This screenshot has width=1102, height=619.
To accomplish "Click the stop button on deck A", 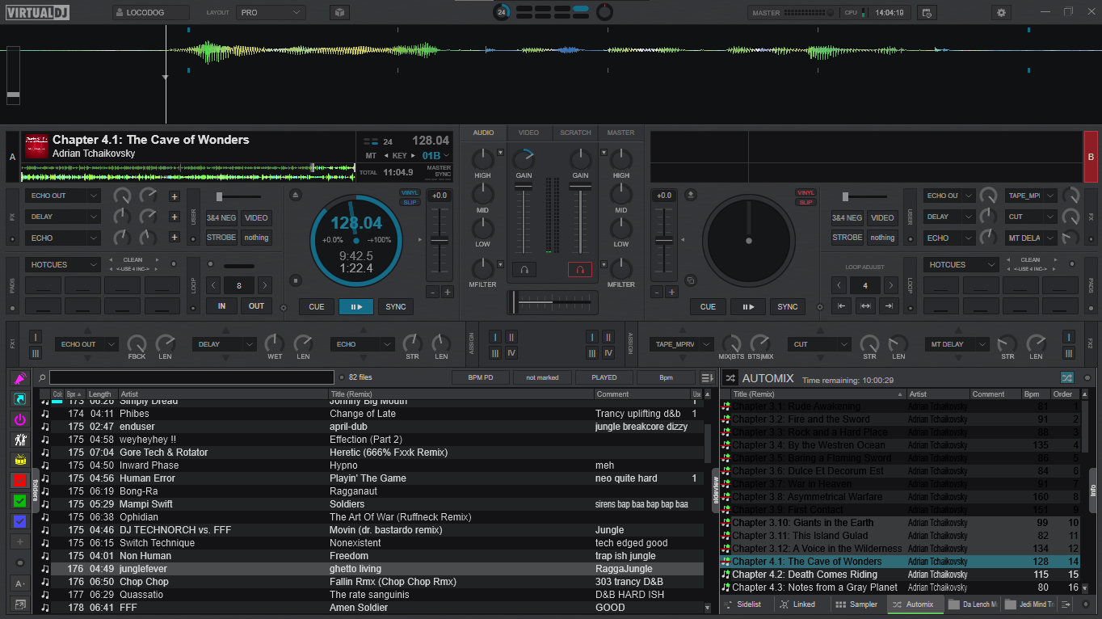I will pos(296,280).
